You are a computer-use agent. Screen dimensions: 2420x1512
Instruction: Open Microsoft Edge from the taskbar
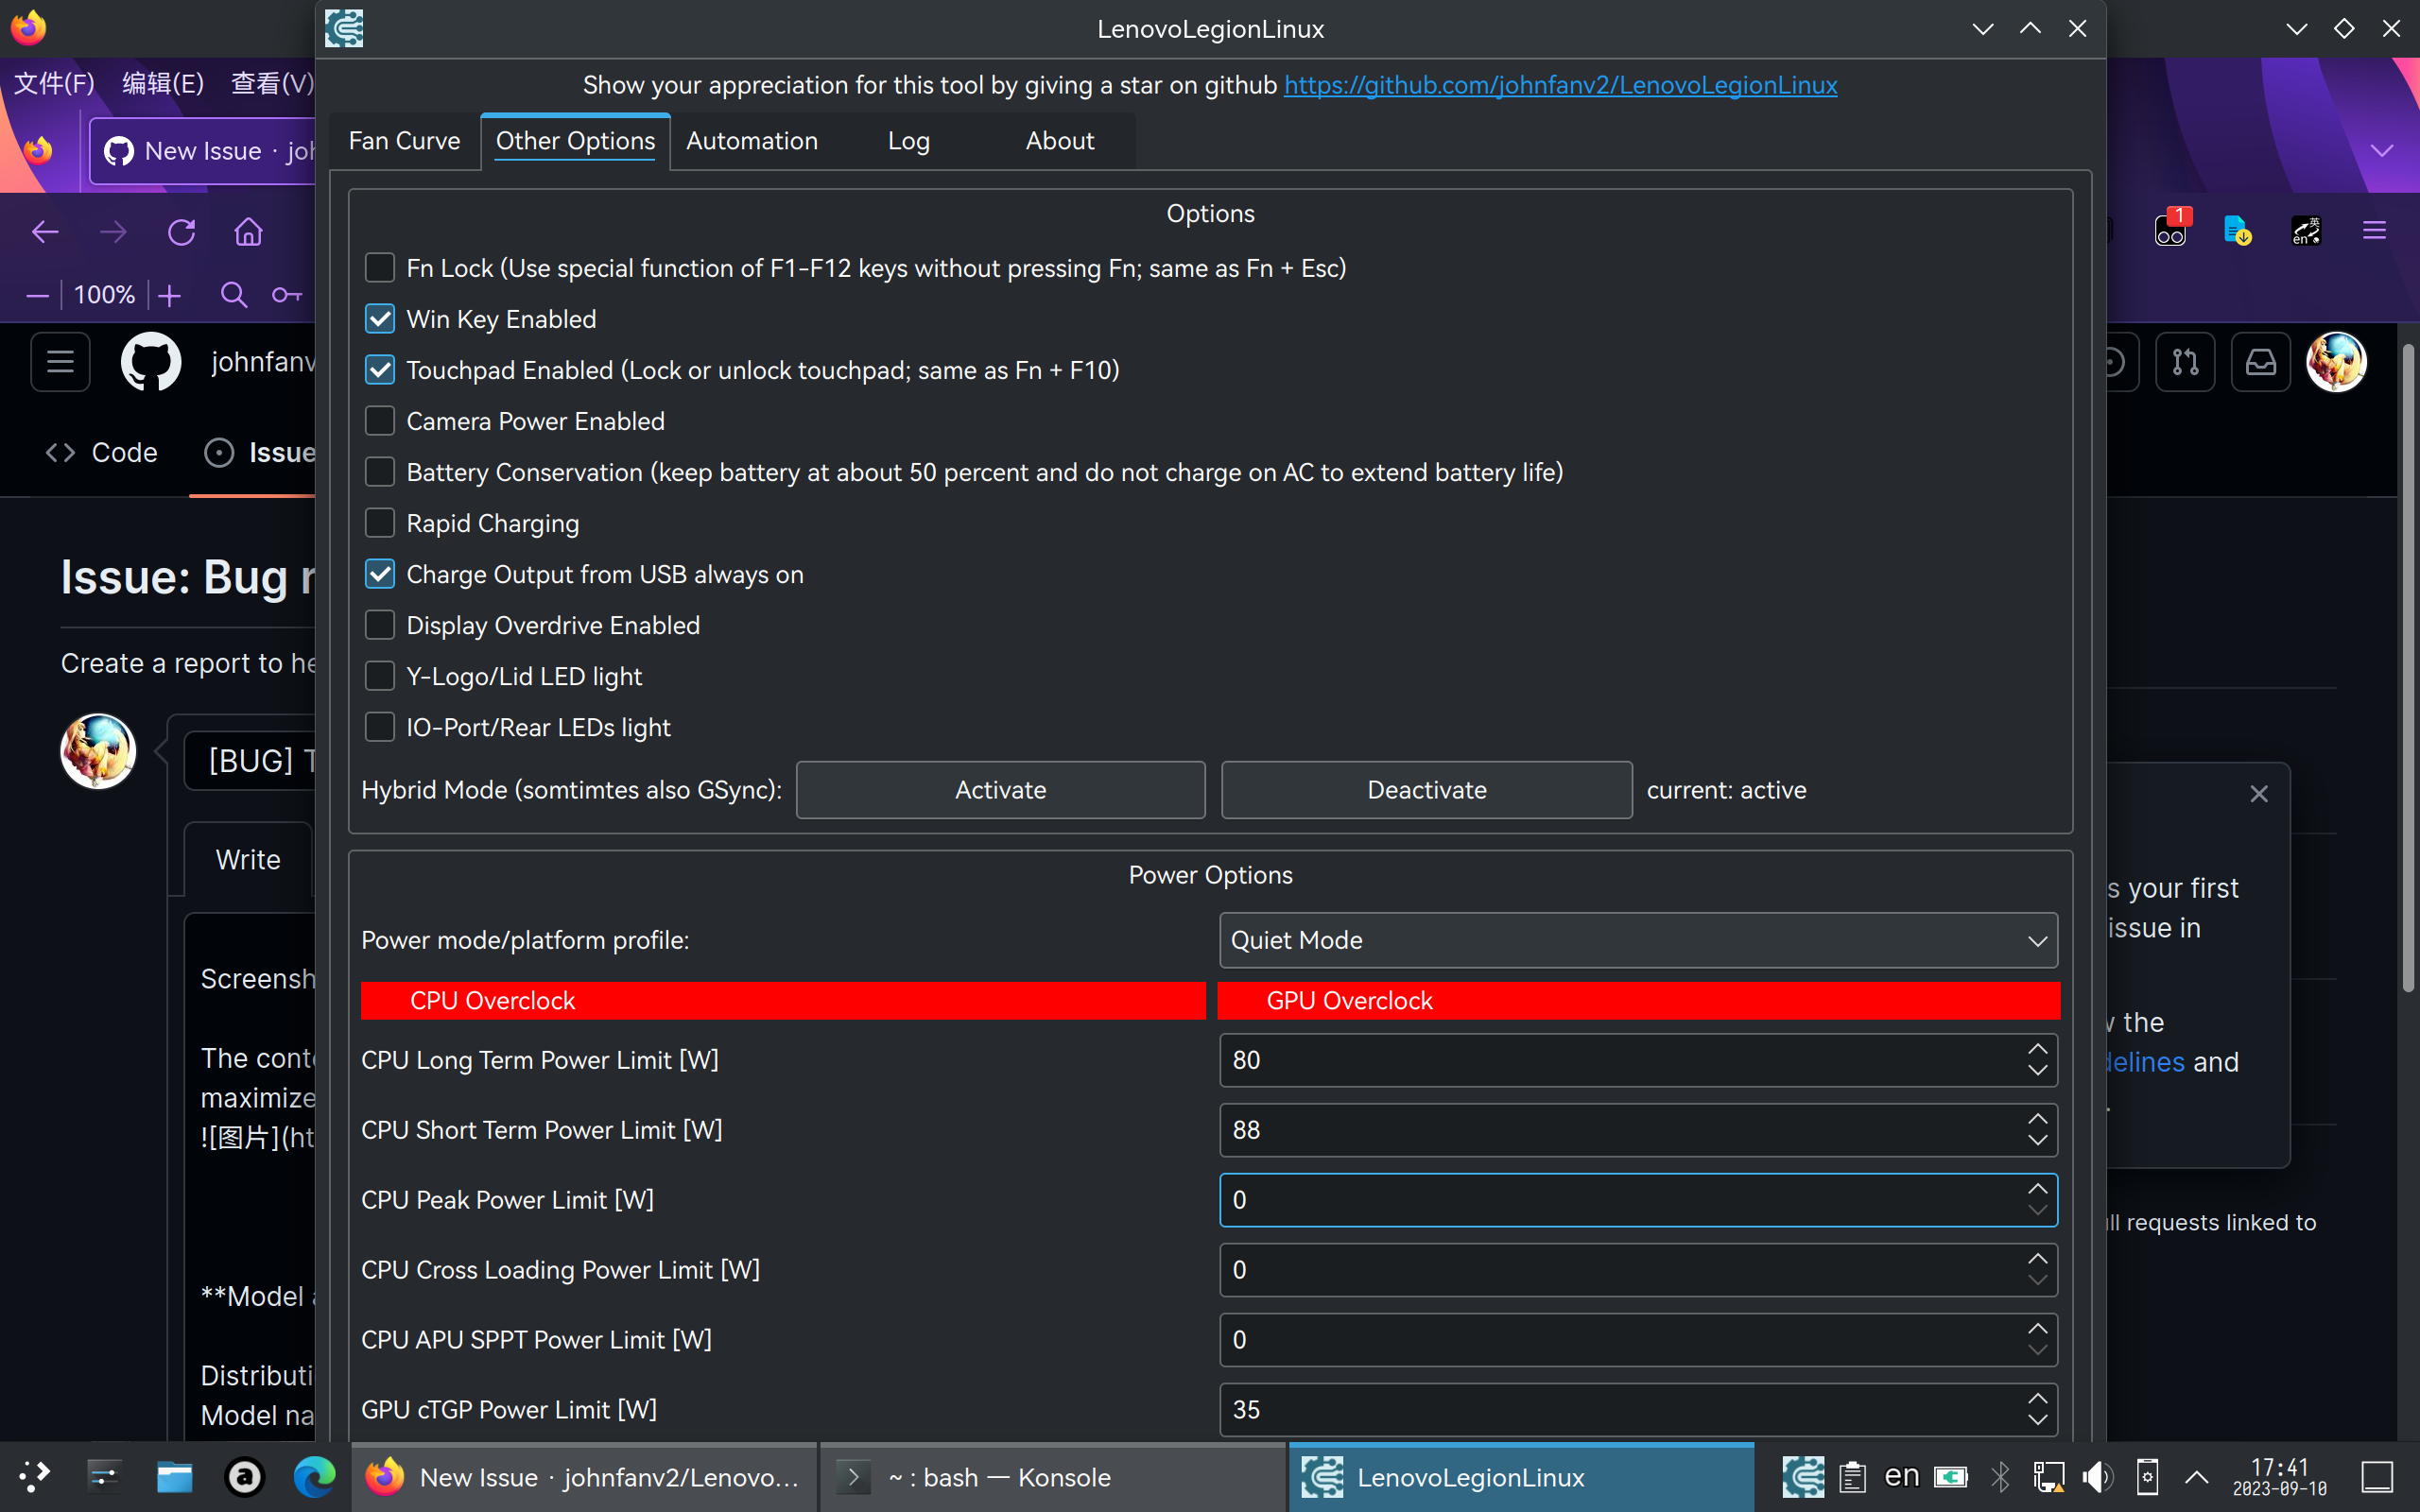point(313,1476)
